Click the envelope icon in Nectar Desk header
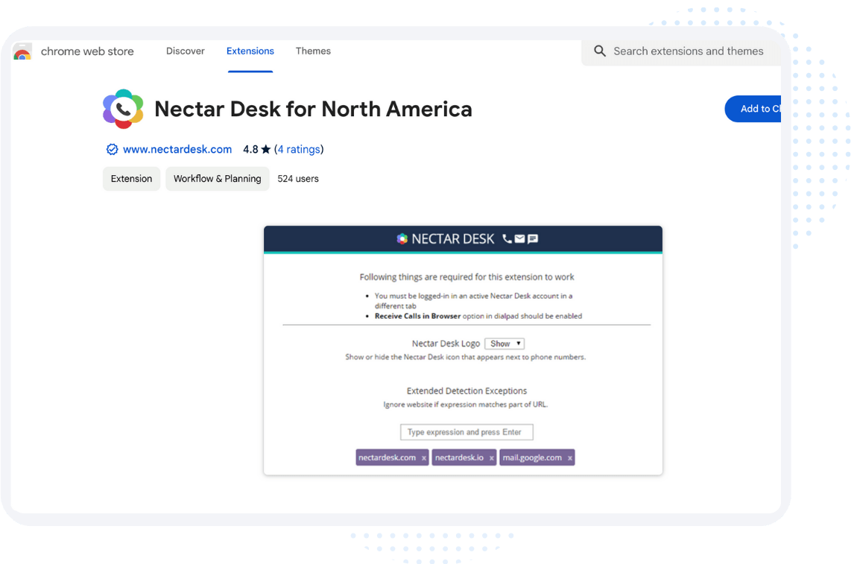Image resolution: width=854 pixels, height=564 pixels. coord(520,239)
